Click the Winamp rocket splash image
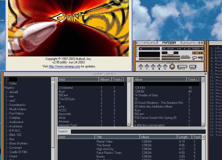222x160 pixels. (68, 28)
